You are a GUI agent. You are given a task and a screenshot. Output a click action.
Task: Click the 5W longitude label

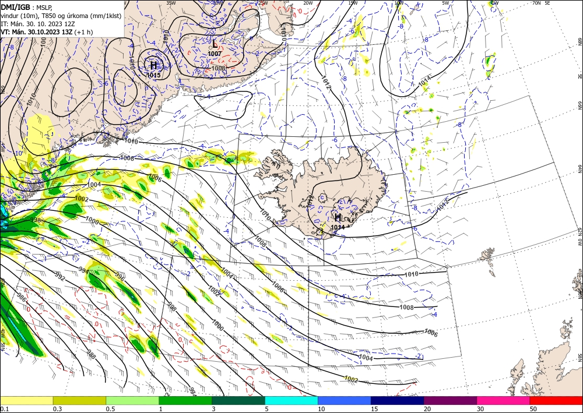point(445,3)
